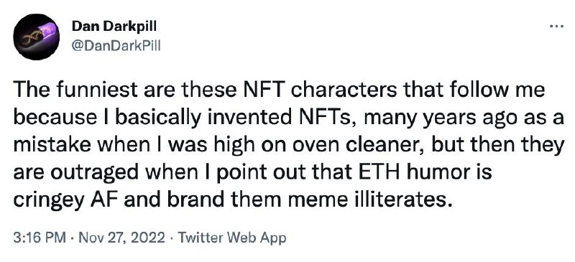The height and width of the screenshot is (262, 575).
Task: Visit the @DanDarkPill handle link
Action: point(116,46)
